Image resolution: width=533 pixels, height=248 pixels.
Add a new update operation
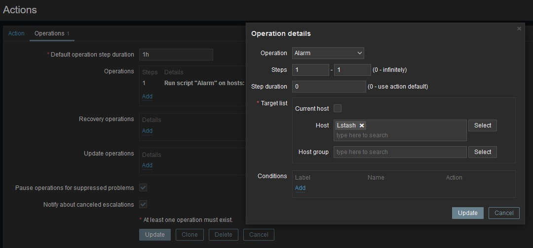click(x=147, y=165)
